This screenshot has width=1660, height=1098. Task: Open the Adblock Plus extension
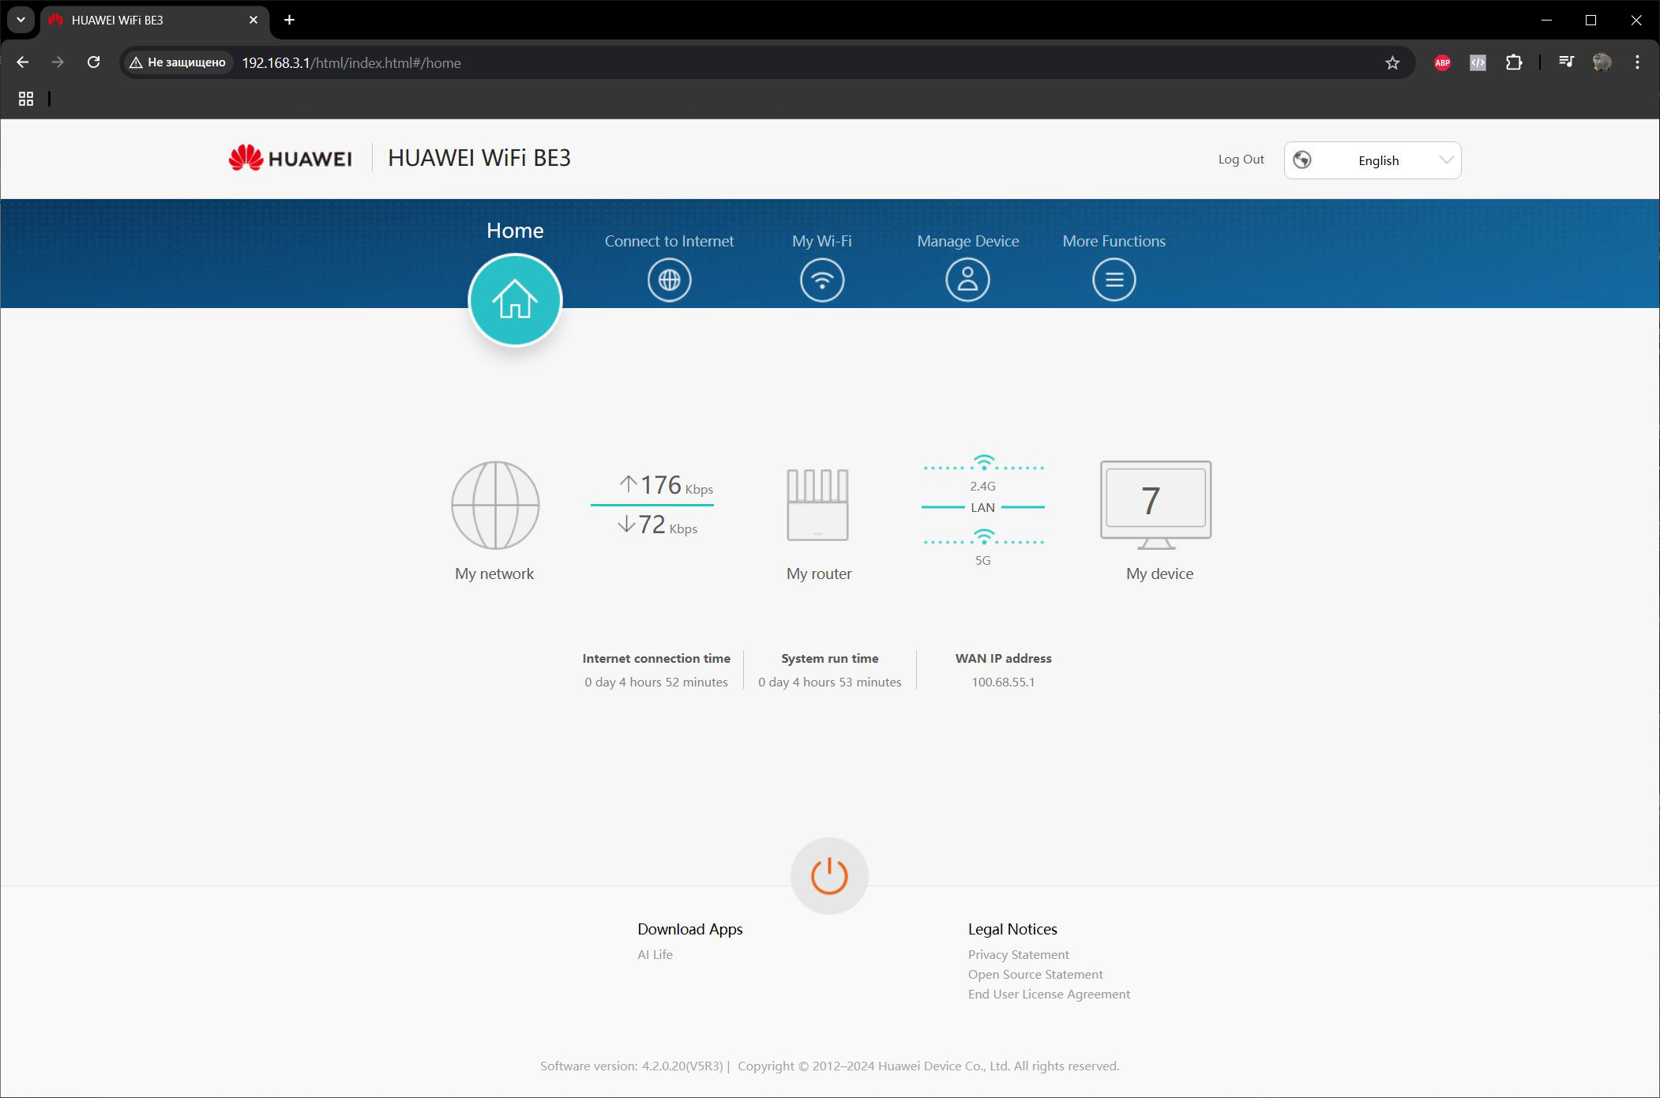(x=1442, y=62)
